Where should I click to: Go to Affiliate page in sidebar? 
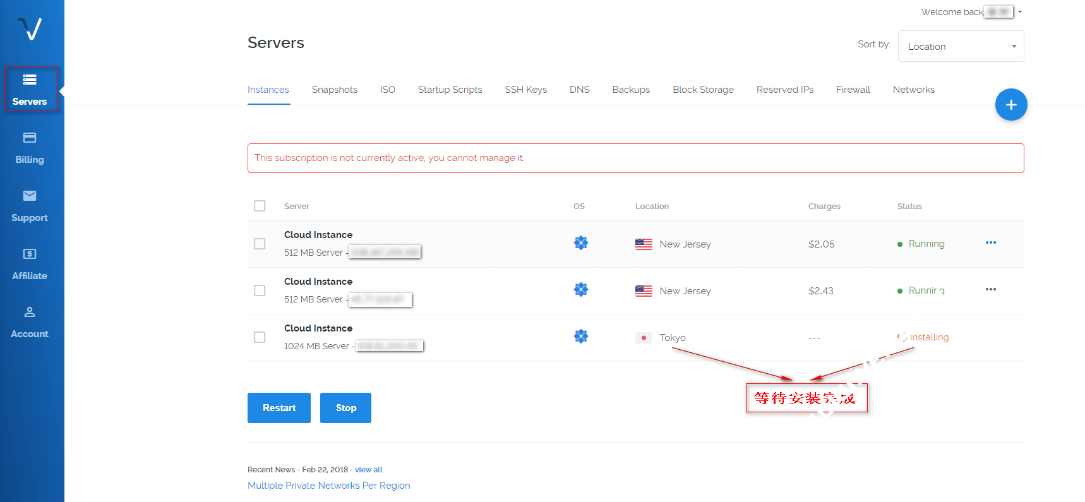pos(30,264)
